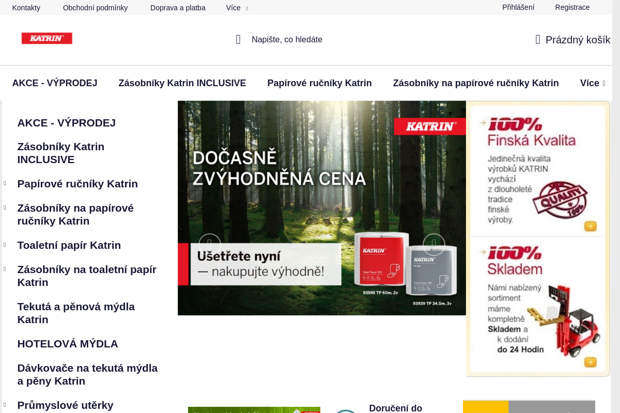Click the Přihlášení login link
Image resolution: width=620 pixels, height=413 pixels.
pyautogui.click(x=518, y=7)
